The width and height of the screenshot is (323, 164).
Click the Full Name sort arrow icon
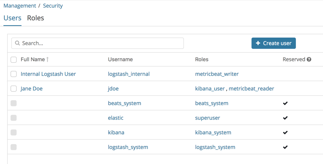tap(48, 59)
